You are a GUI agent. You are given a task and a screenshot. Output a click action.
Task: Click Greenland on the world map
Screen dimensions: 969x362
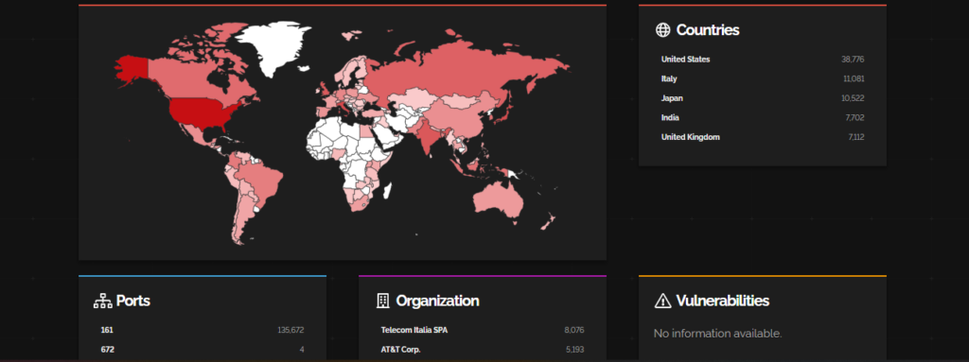pyautogui.click(x=272, y=46)
